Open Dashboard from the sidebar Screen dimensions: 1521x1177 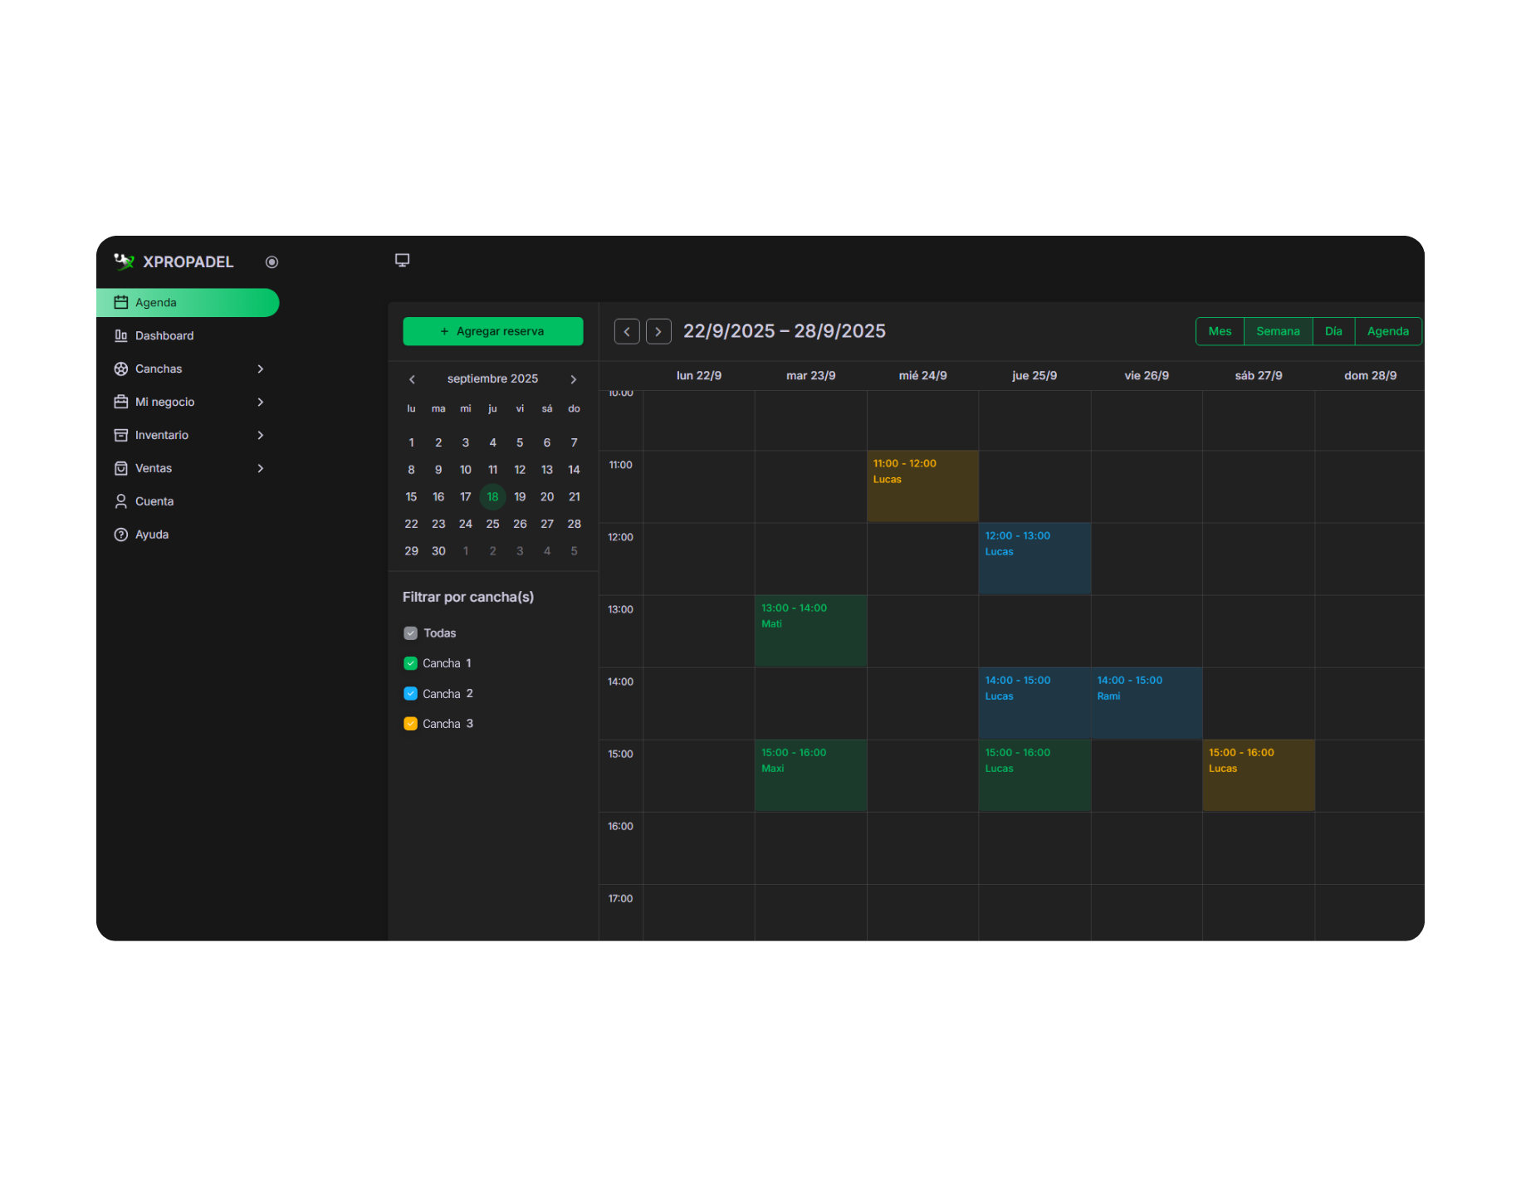[x=164, y=336]
